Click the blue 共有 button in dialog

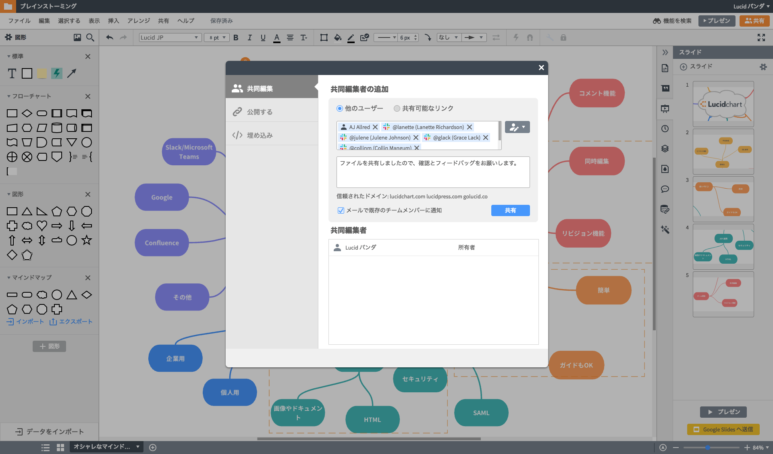click(510, 210)
